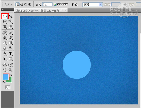The height and width of the screenshot is (108, 141).
Task: Choose New Selection mode in options bar
Action: point(18,4)
